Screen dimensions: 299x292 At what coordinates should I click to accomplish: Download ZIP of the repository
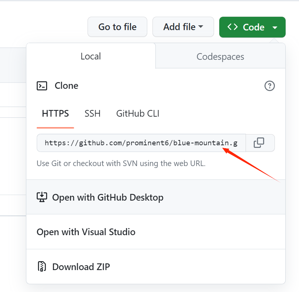coord(81,267)
